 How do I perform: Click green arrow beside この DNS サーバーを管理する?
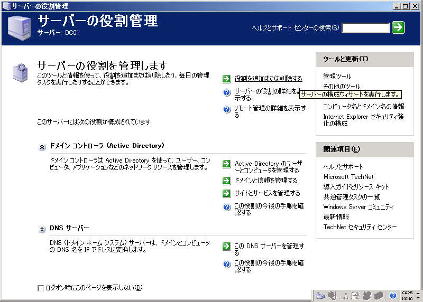coord(226,246)
